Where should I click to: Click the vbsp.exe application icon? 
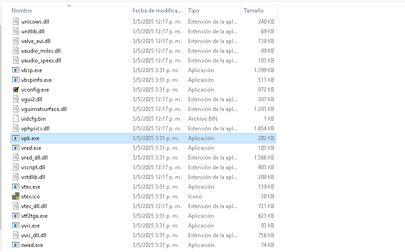[x=16, y=70]
